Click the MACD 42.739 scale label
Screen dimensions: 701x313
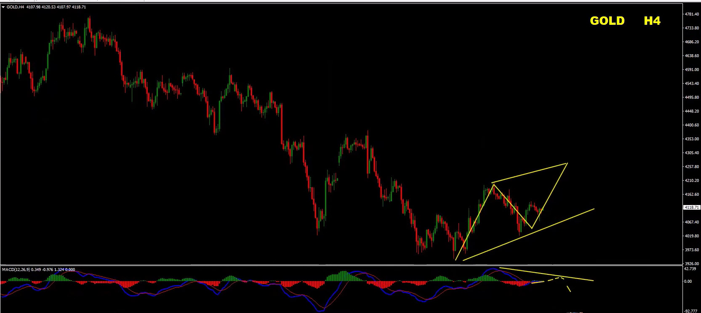click(690, 268)
